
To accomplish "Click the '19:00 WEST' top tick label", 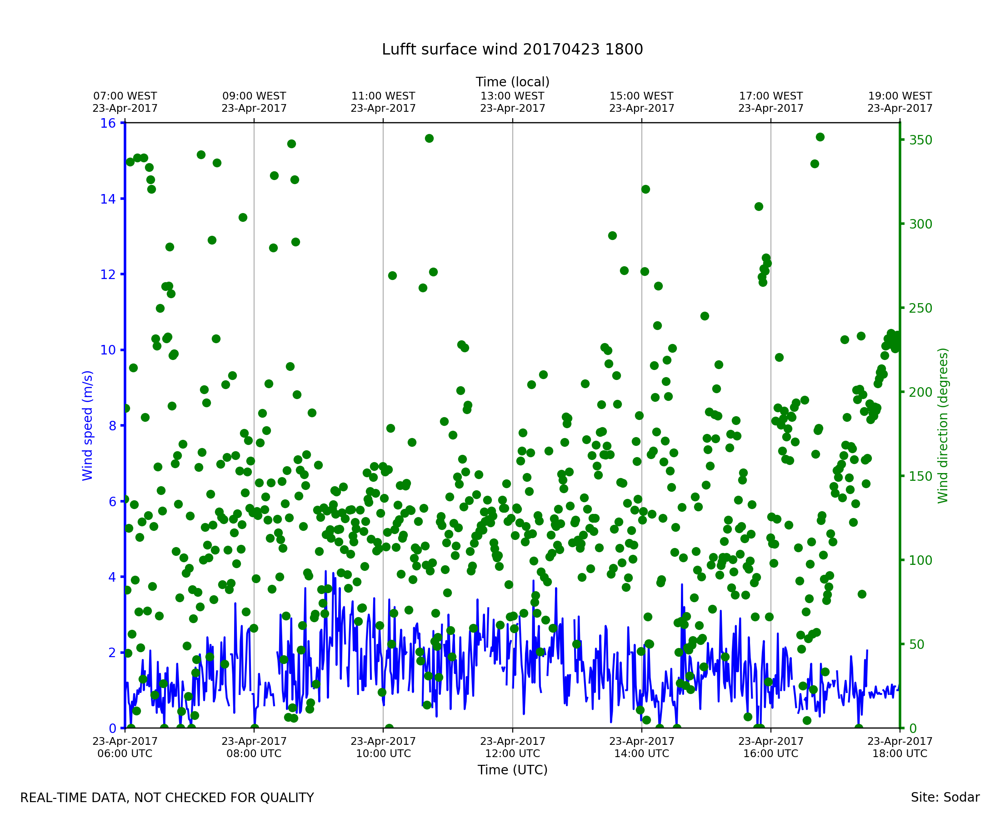I will 900,97.
